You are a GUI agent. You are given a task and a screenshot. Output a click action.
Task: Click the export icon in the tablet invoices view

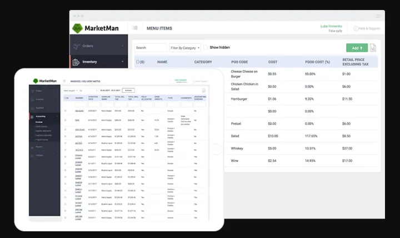pyautogui.click(x=204, y=91)
